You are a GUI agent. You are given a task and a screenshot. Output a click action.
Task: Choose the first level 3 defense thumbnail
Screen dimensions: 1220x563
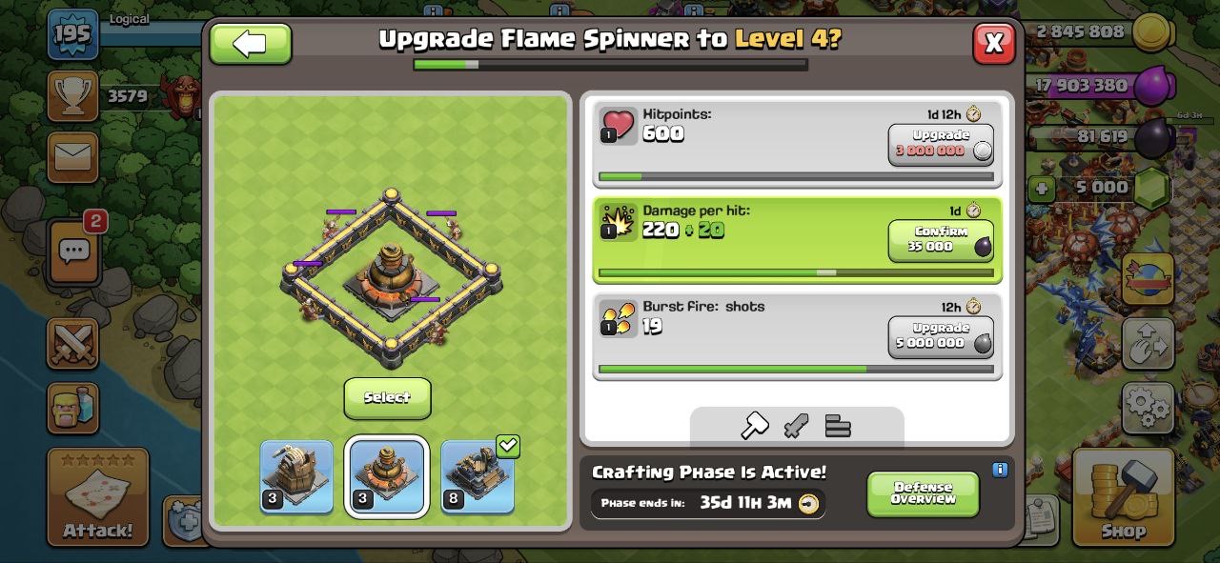[x=296, y=476]
